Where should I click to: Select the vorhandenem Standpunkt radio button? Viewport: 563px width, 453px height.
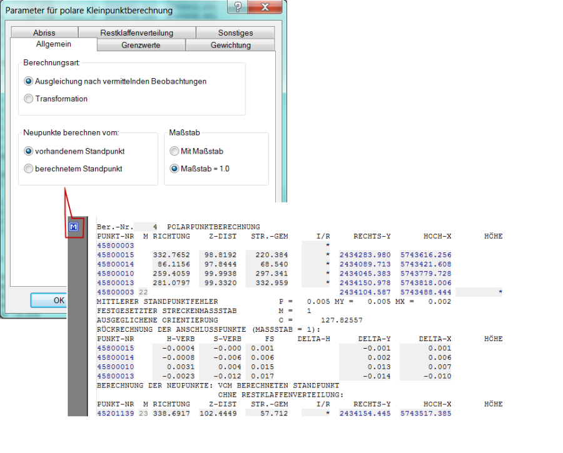pos(28,151)
